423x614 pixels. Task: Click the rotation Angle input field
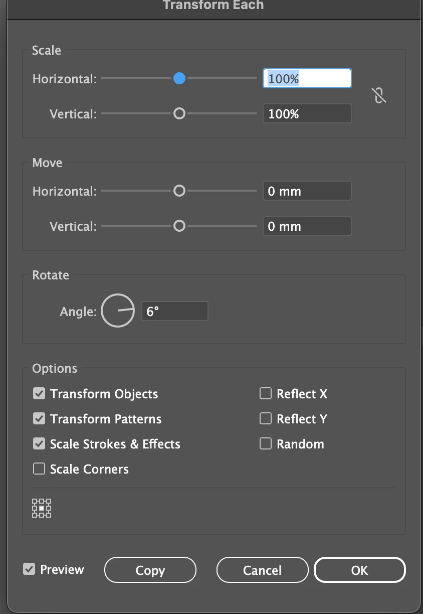pyautogui.click(x=174, y=312)
